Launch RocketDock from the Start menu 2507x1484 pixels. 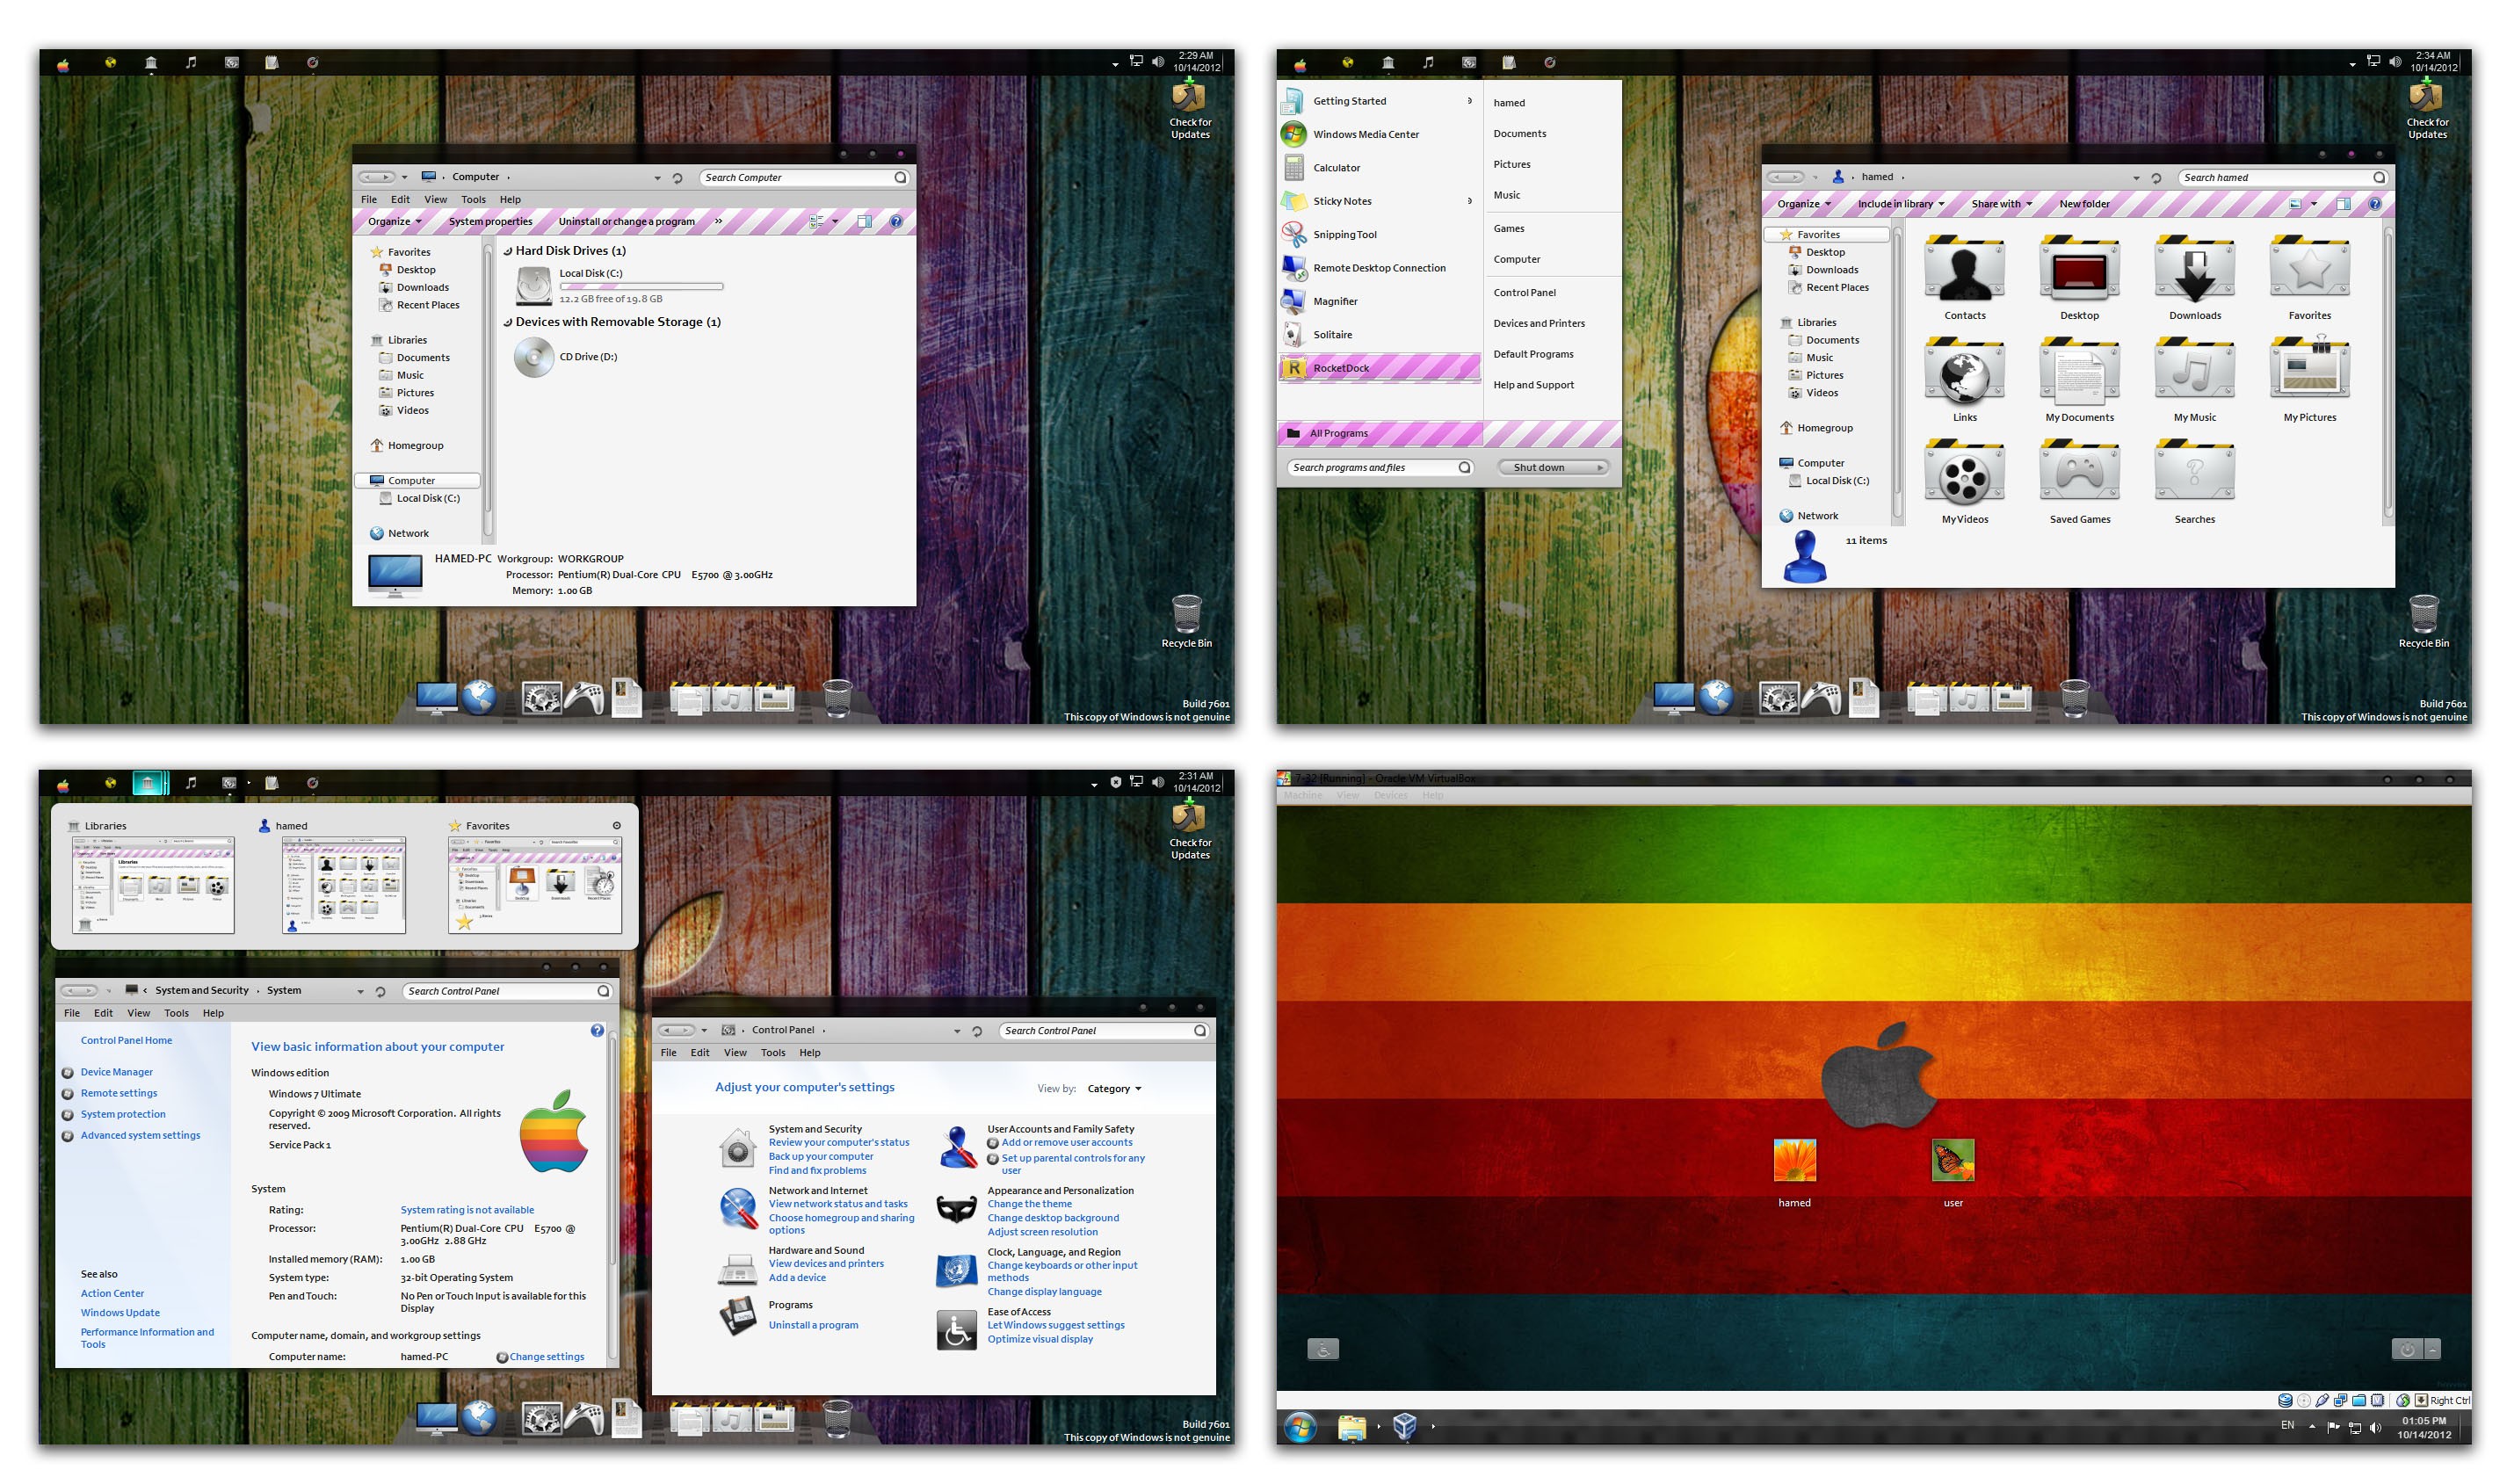point(1378,368)
